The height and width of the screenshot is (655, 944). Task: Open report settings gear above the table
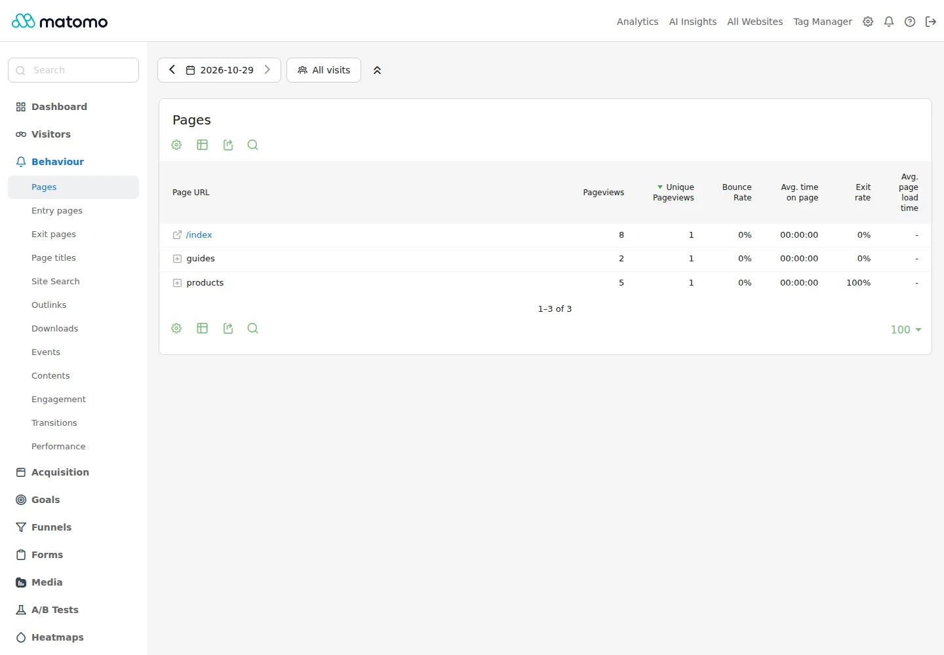(x=176, y=145)
